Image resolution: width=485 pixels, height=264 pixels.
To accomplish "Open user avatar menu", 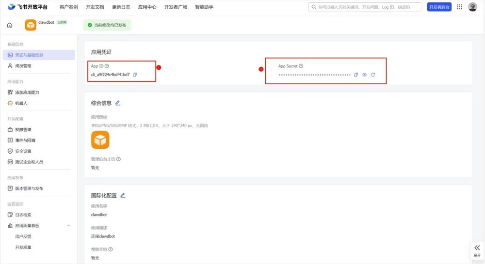I will click(x=472, y=7).
